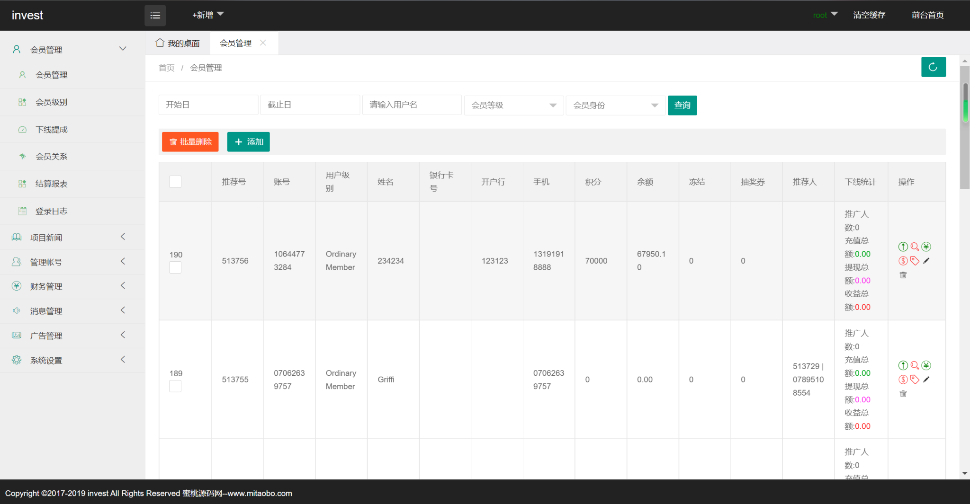Click the magnifier view icon for user 190
The height and width of the screenshot is (504, 970).
coord(915,247)
